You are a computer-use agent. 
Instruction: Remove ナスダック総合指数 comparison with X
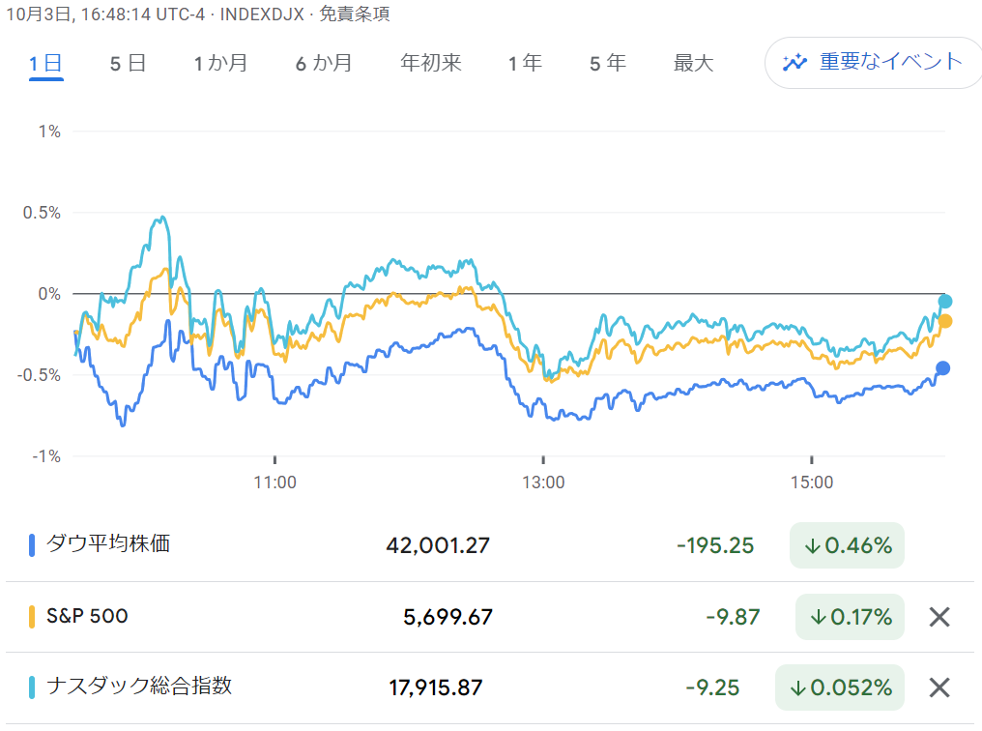pyautogui.click(x=939, y=687)
